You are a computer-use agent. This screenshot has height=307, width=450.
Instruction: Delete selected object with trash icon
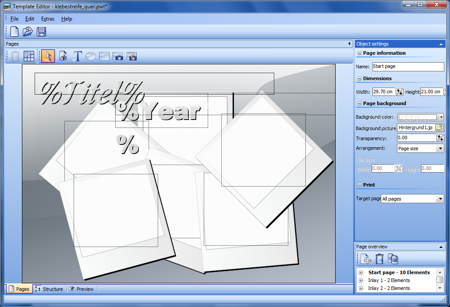click(15, 56)
